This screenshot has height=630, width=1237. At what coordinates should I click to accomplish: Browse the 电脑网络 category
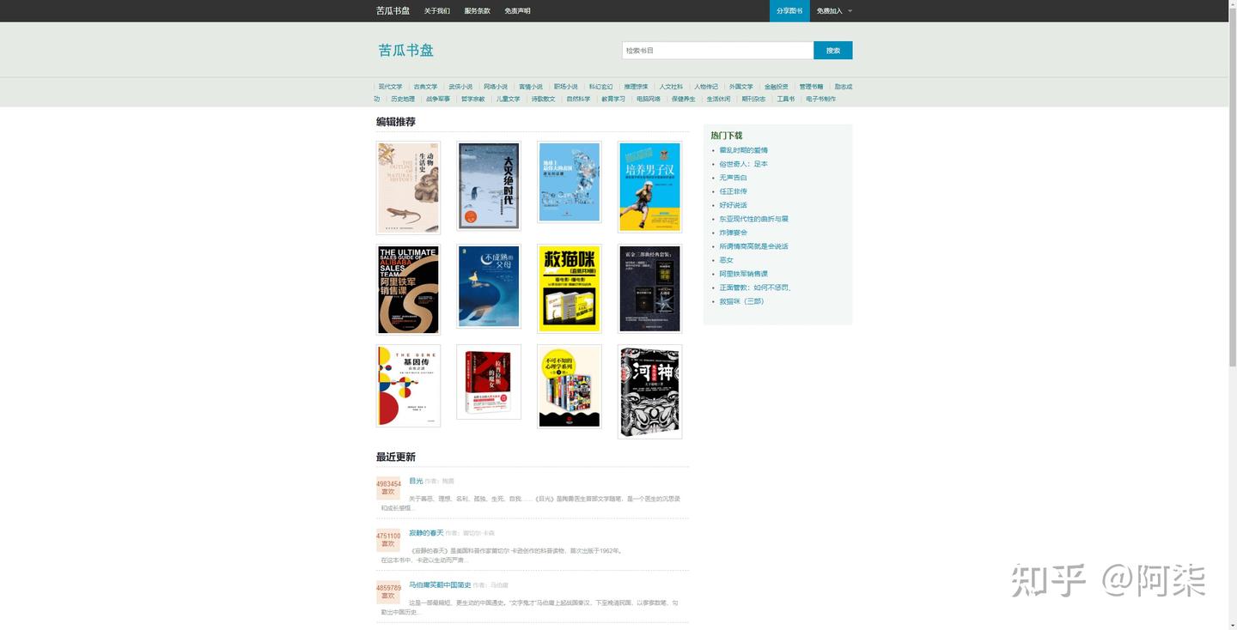point(649,99)
